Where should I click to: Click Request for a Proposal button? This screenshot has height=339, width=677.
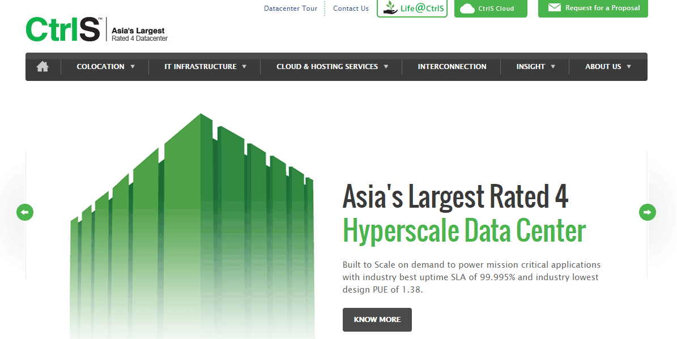[x=593, y=8]
